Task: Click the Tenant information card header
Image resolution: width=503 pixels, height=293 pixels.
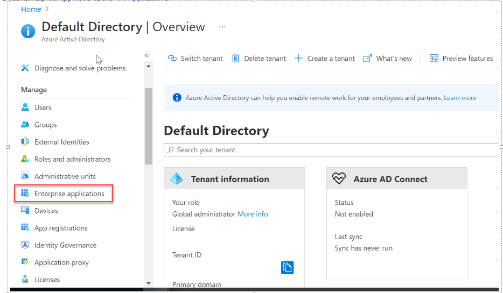Action: pyautogui.click(x=234, y=178)
